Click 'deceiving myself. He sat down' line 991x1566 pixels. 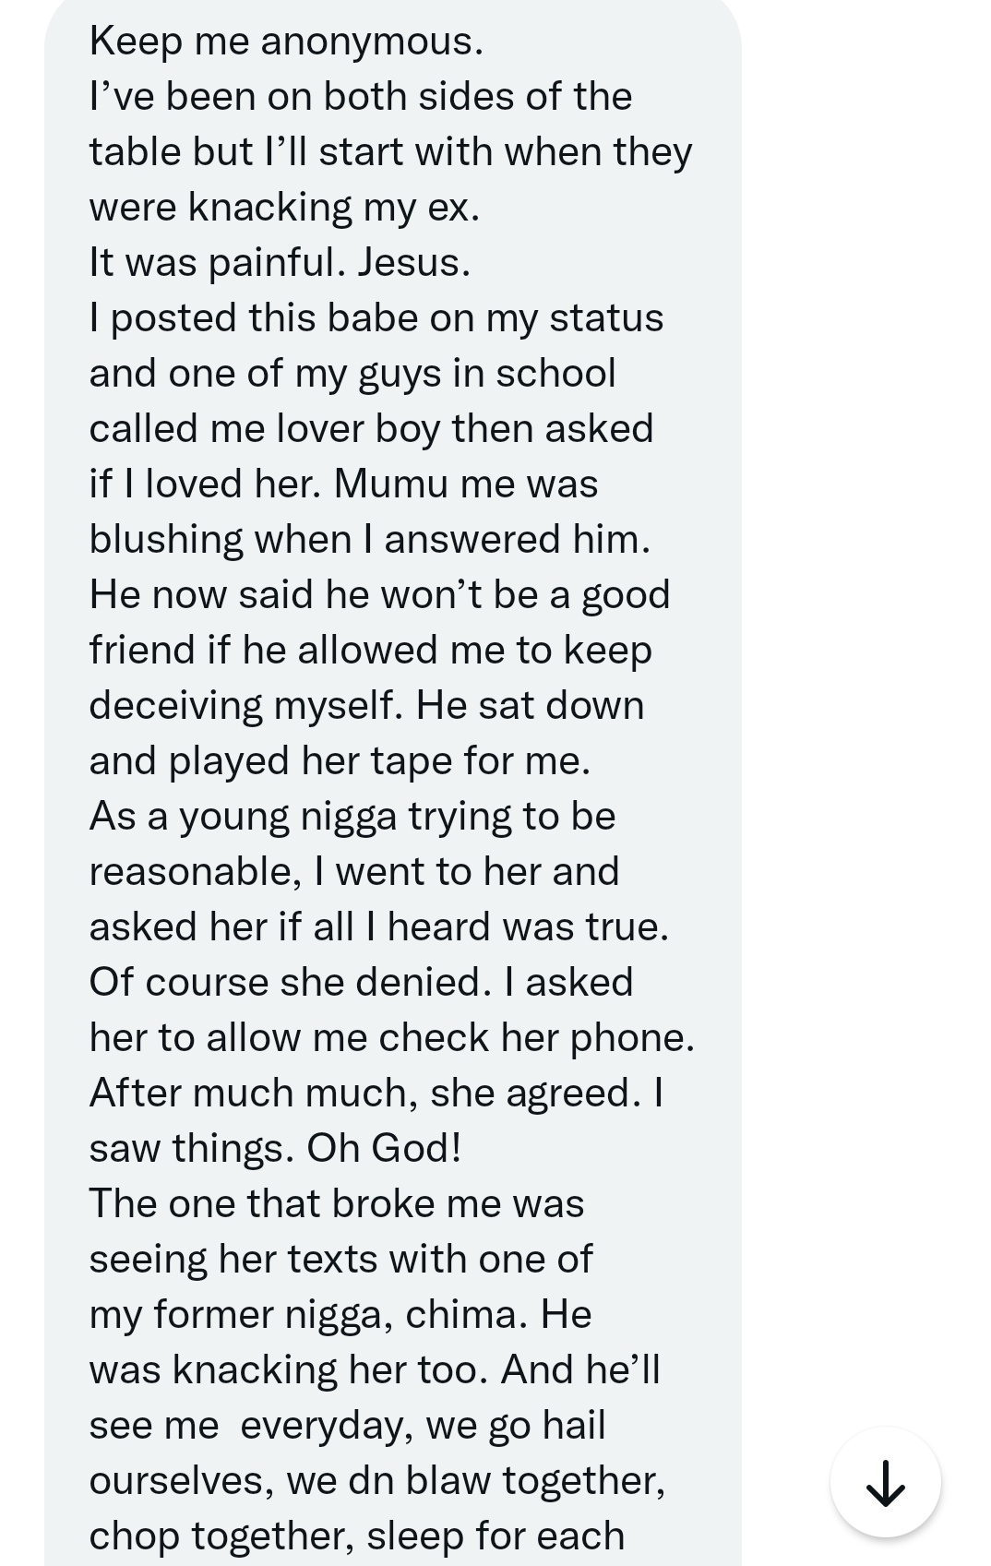click(x=366, y=706)
